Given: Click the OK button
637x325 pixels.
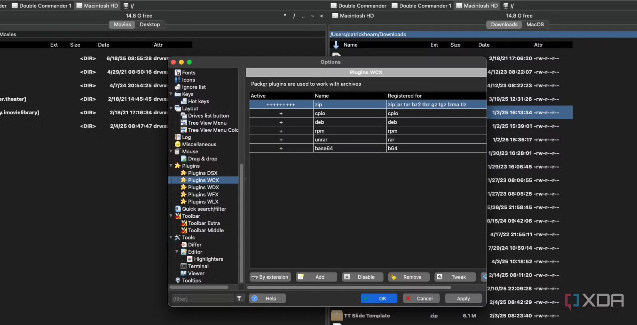Looking at the screenshot, I should point(379,298).
